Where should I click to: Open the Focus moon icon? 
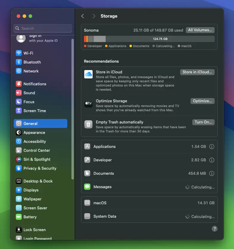click(19, 102)
